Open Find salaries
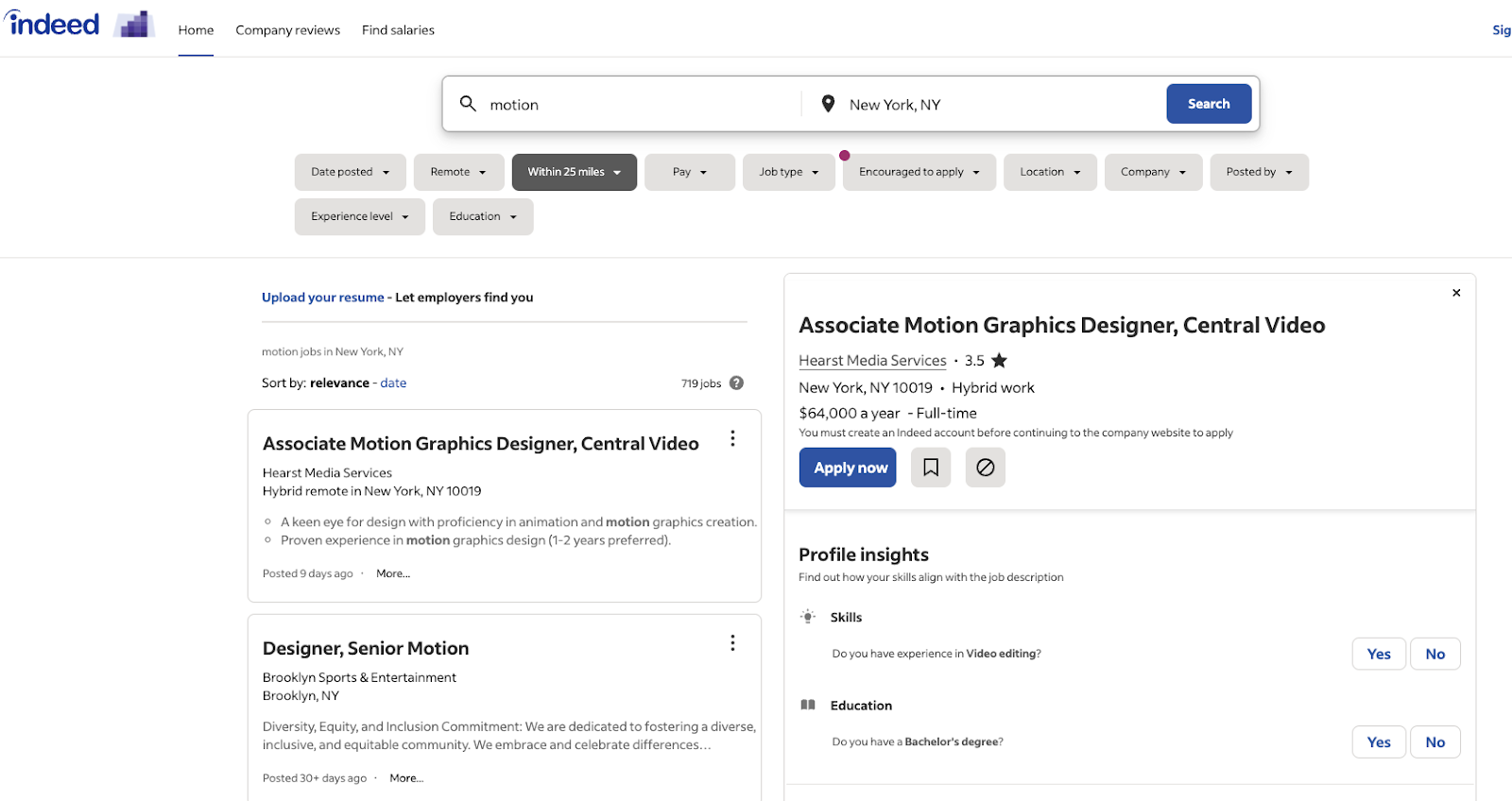Viewport: 1512px width, 801px height. 398,30
